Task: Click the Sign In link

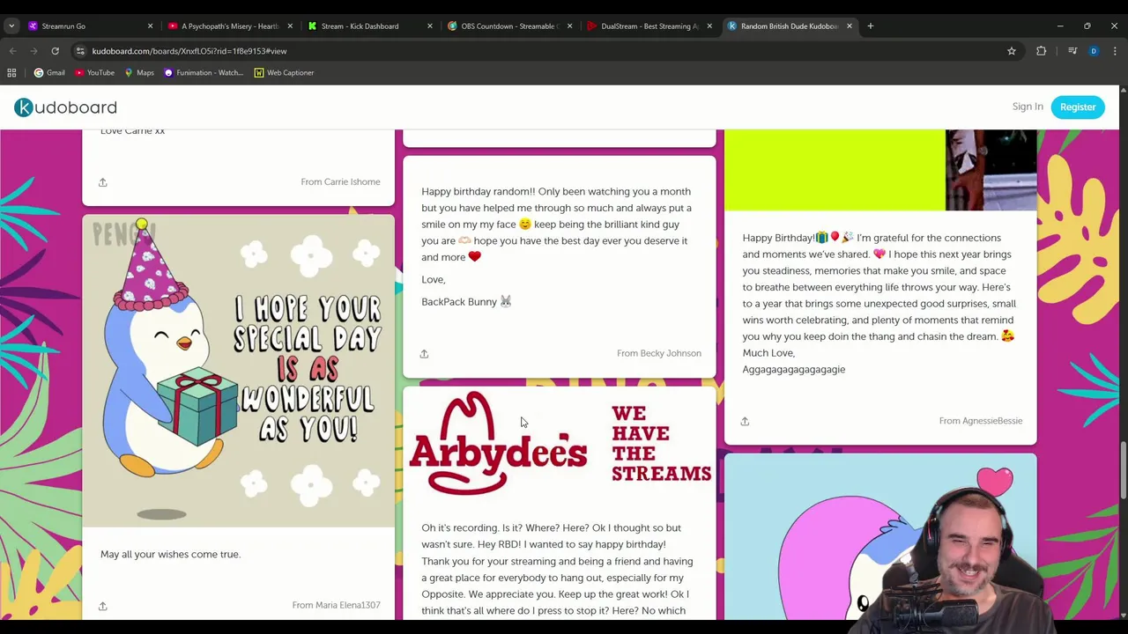Action: [x=1028, y=107]
